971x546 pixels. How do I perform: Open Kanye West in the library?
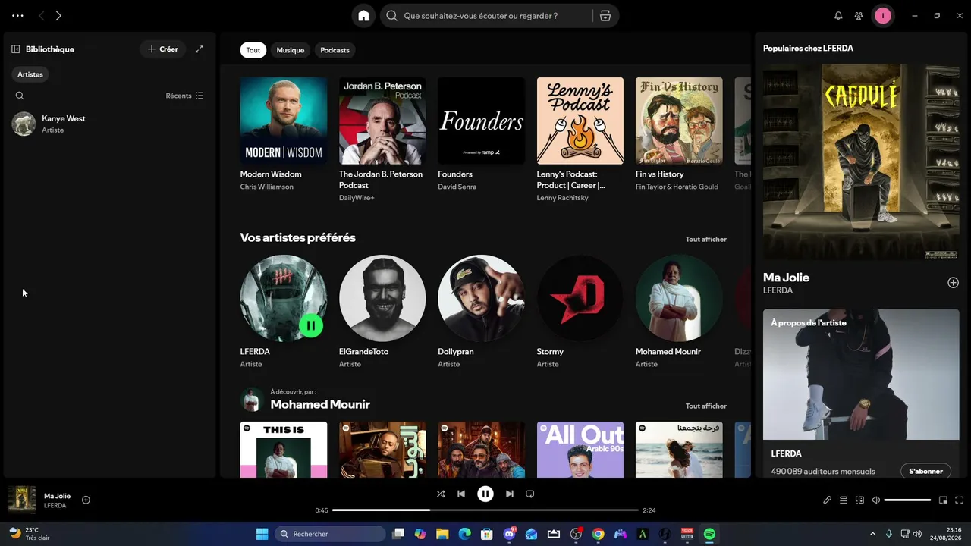point(108,124)
